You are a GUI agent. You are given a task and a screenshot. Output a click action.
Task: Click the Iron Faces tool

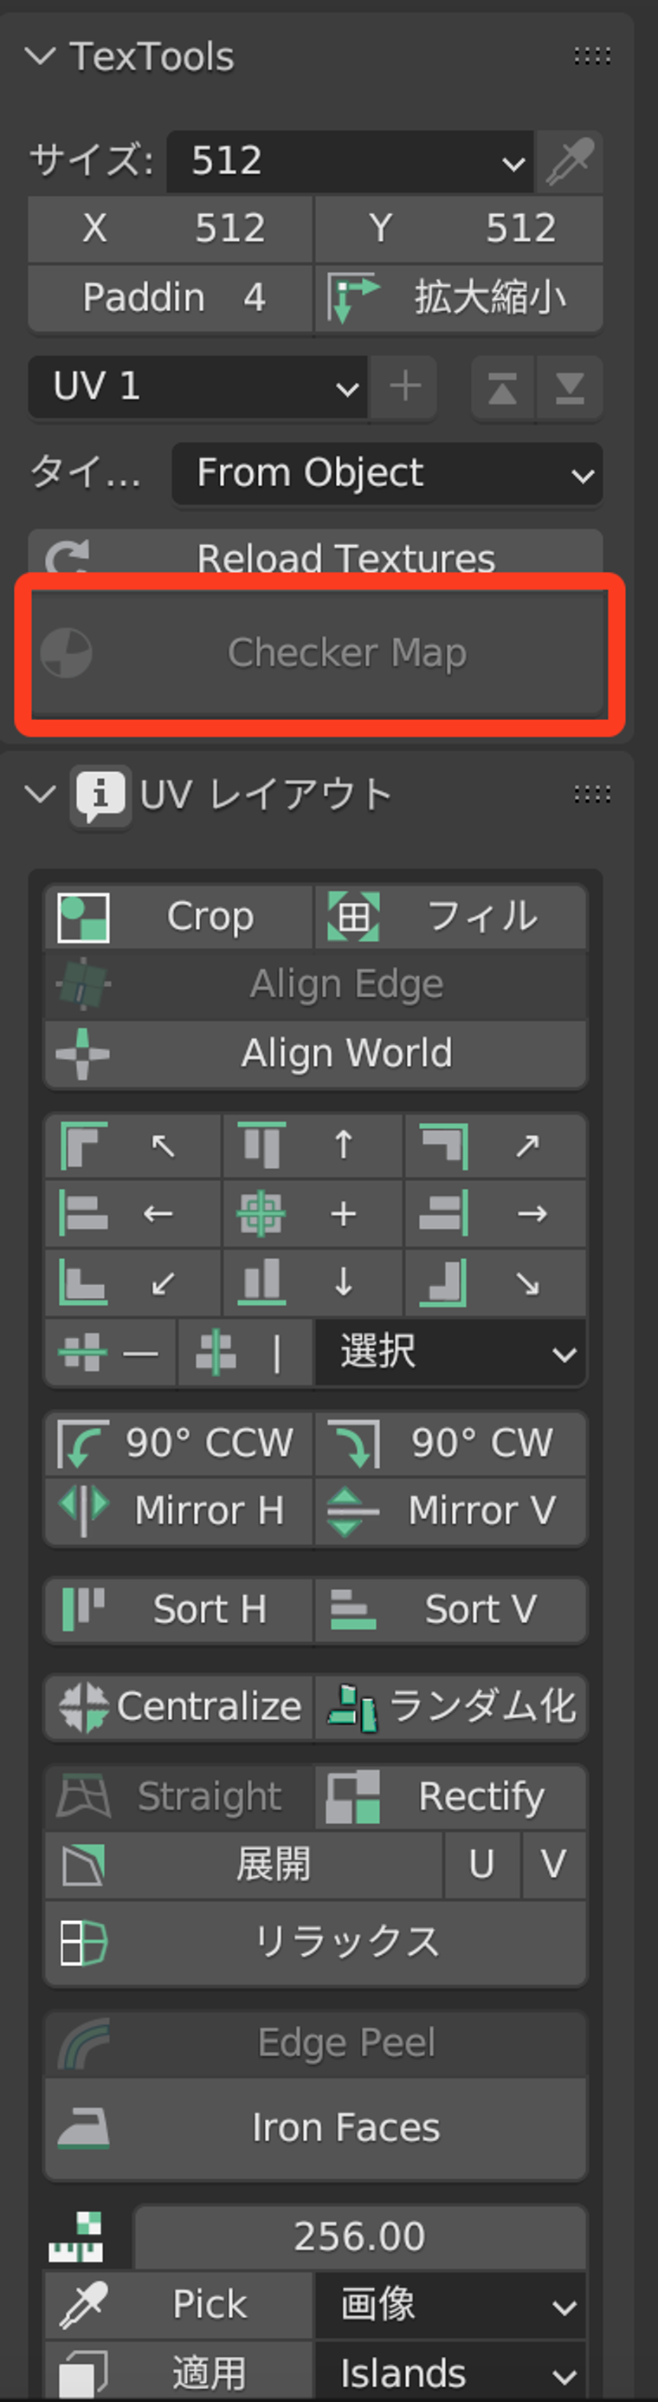315,2128
